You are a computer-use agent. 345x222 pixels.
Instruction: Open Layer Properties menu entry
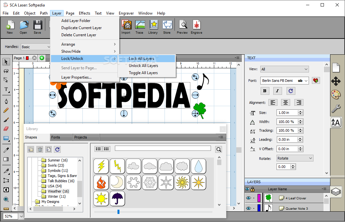pyautogui.click(x=85, y=77)
